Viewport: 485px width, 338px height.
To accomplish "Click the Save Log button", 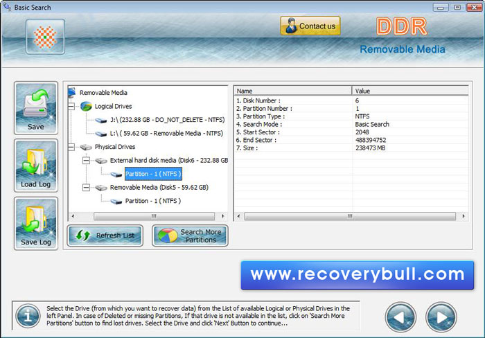I will point(36,223).
